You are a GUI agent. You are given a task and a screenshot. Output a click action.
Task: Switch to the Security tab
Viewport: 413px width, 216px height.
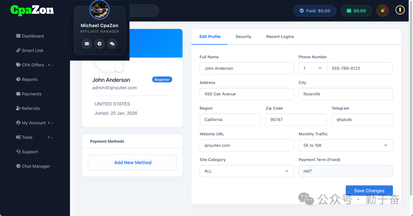click(x=243, y=37)
